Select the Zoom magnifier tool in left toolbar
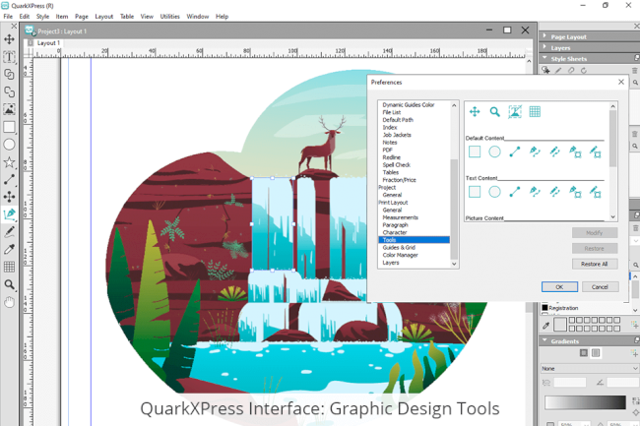Screen dimensions: 640x426 point(9,284)
